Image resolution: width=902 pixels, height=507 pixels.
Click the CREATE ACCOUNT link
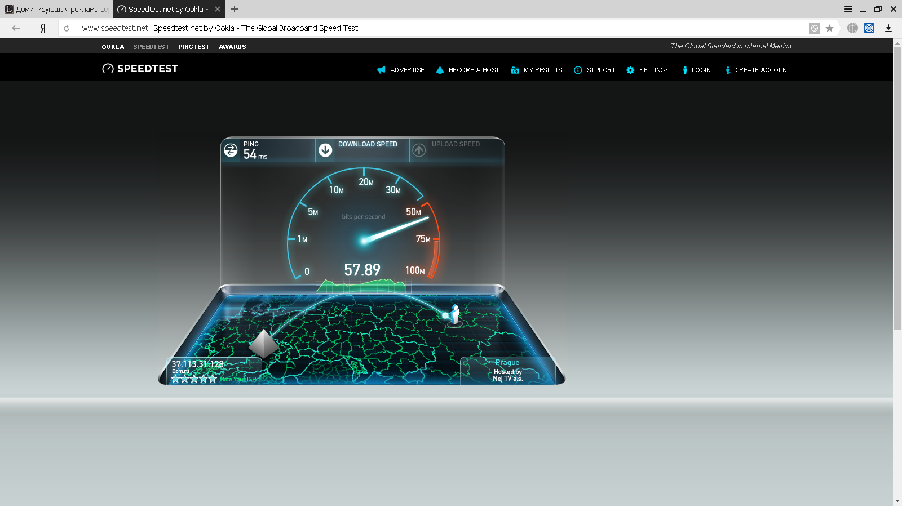tap(758, 70)
